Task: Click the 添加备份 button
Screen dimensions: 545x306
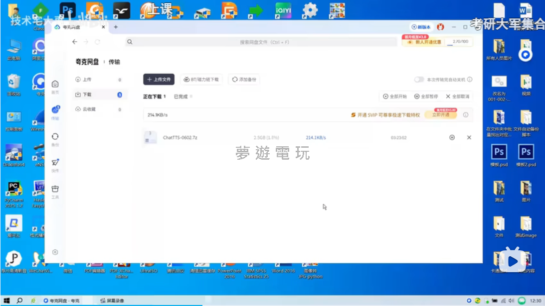Action: 244,80
